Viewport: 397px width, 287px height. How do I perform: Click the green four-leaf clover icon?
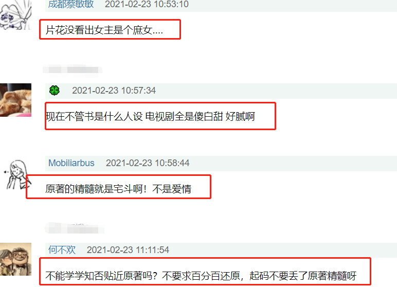point(55,90)
